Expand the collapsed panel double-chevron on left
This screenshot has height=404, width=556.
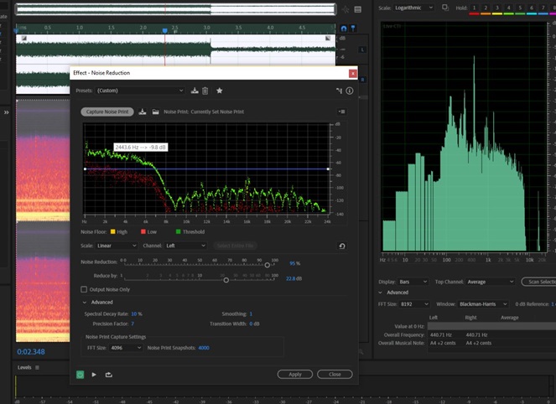[6, 112]
